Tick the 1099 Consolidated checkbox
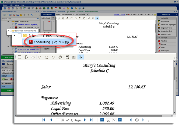Viewport: 179px width, 127px height. [13, 21]
